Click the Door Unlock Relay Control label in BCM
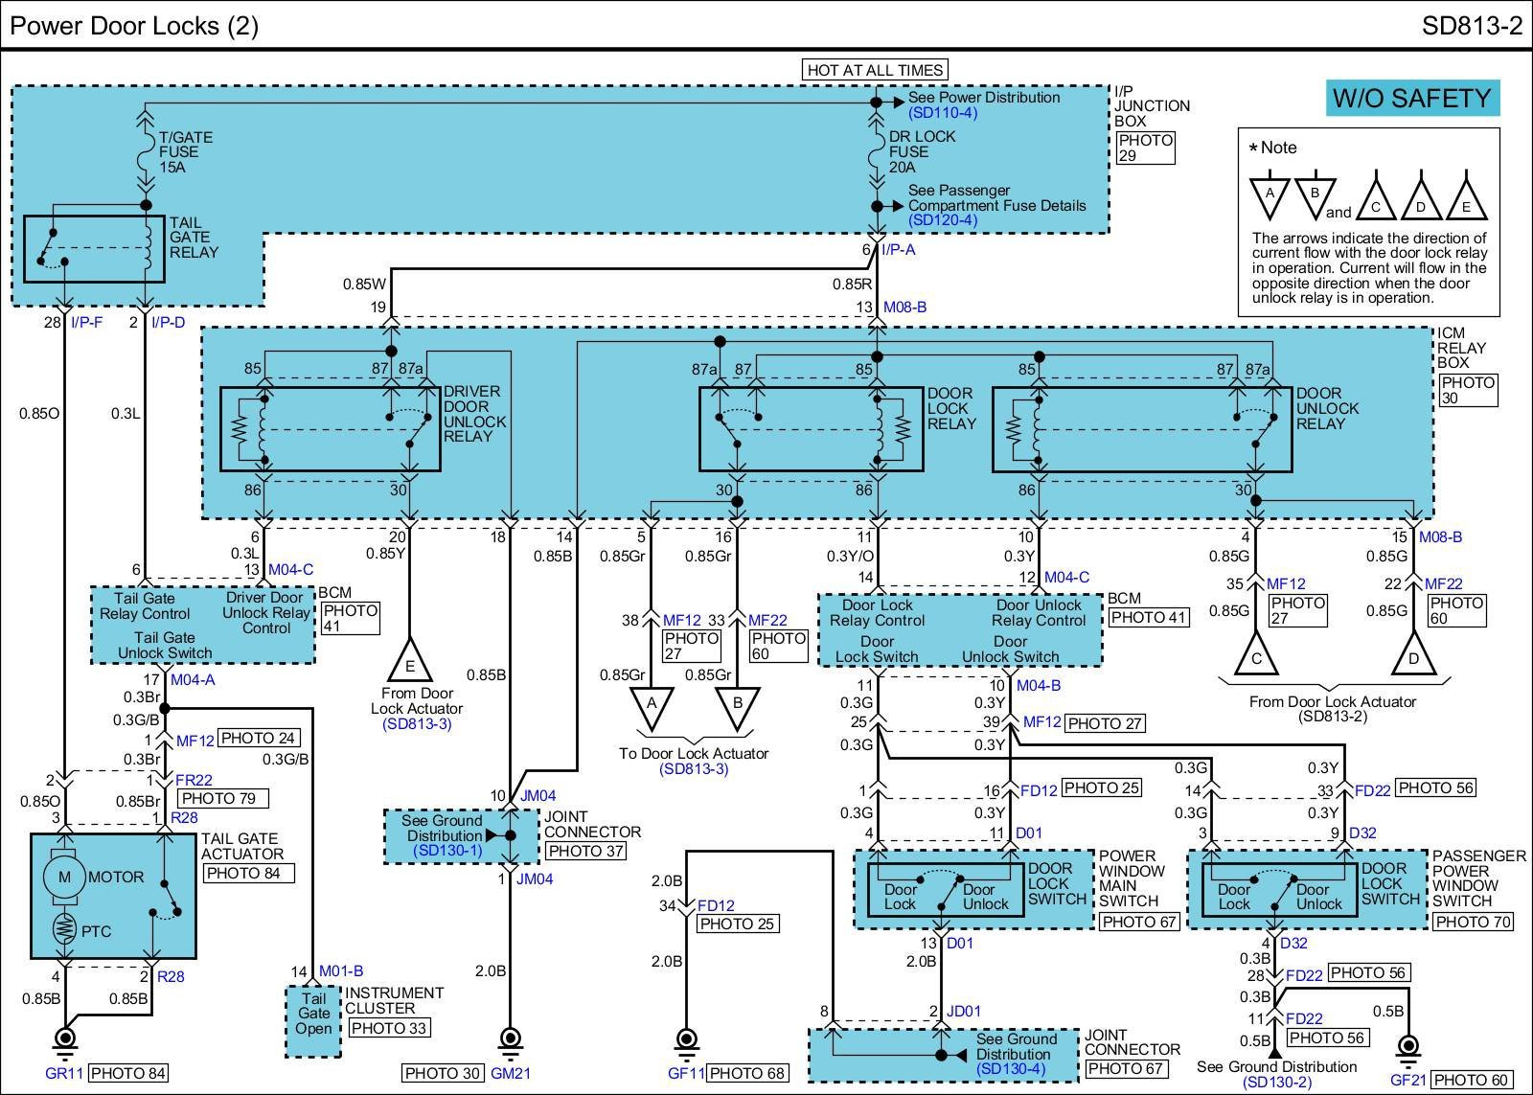1533x1095 pixels. 1039,612
